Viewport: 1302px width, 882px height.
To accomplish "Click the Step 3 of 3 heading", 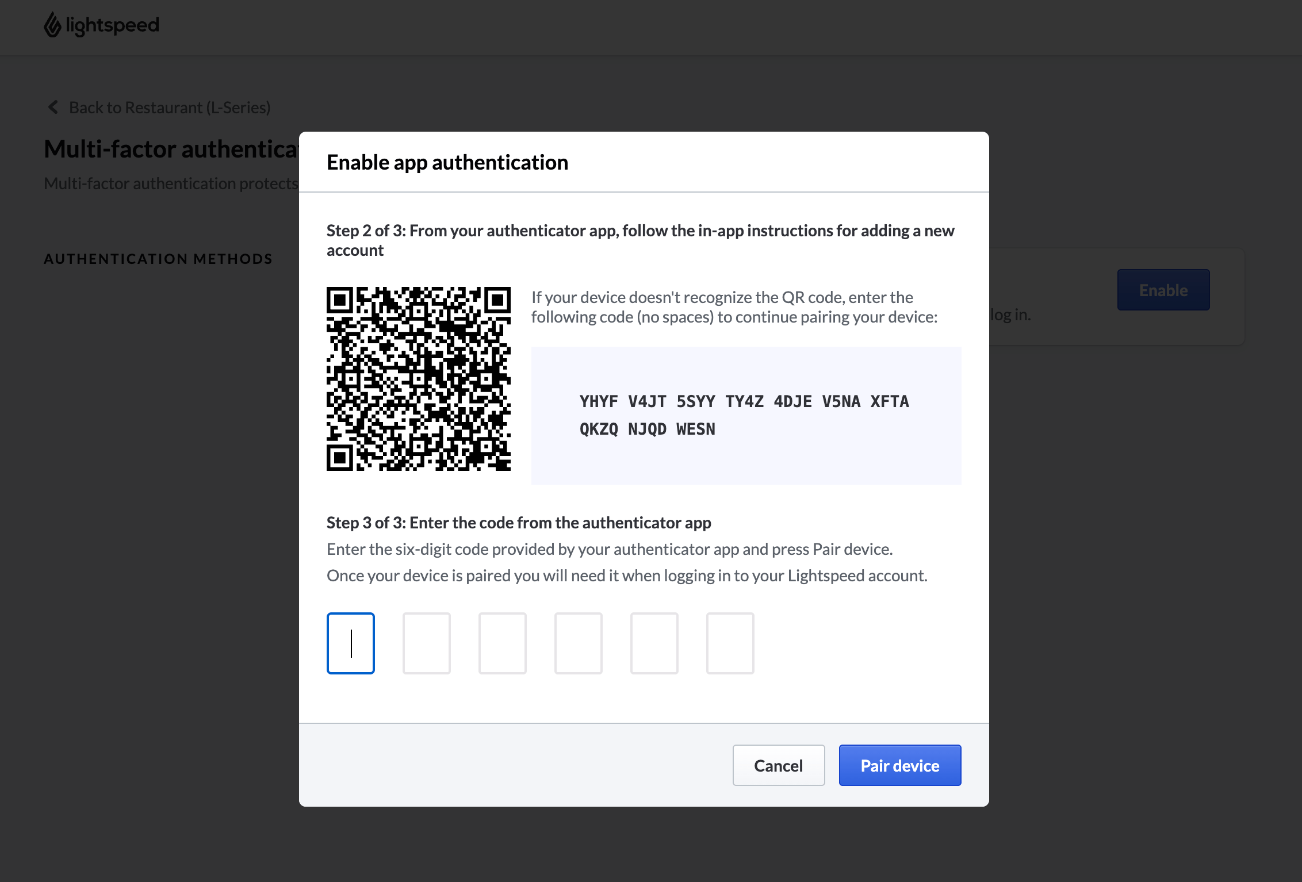I will click(519, 523).
